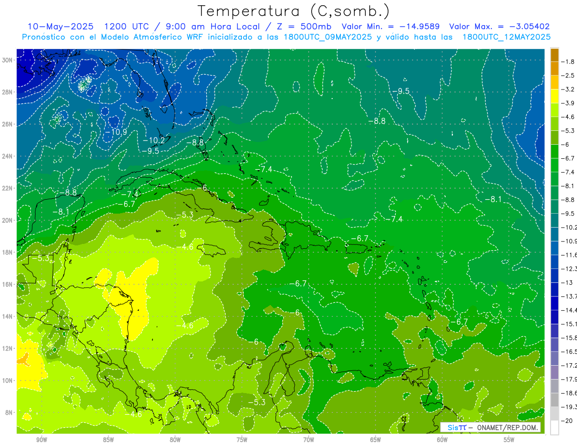Viewport: 577px width, 446px height.
Task: Click the "70W" longitude axis label
Action: 309,440
